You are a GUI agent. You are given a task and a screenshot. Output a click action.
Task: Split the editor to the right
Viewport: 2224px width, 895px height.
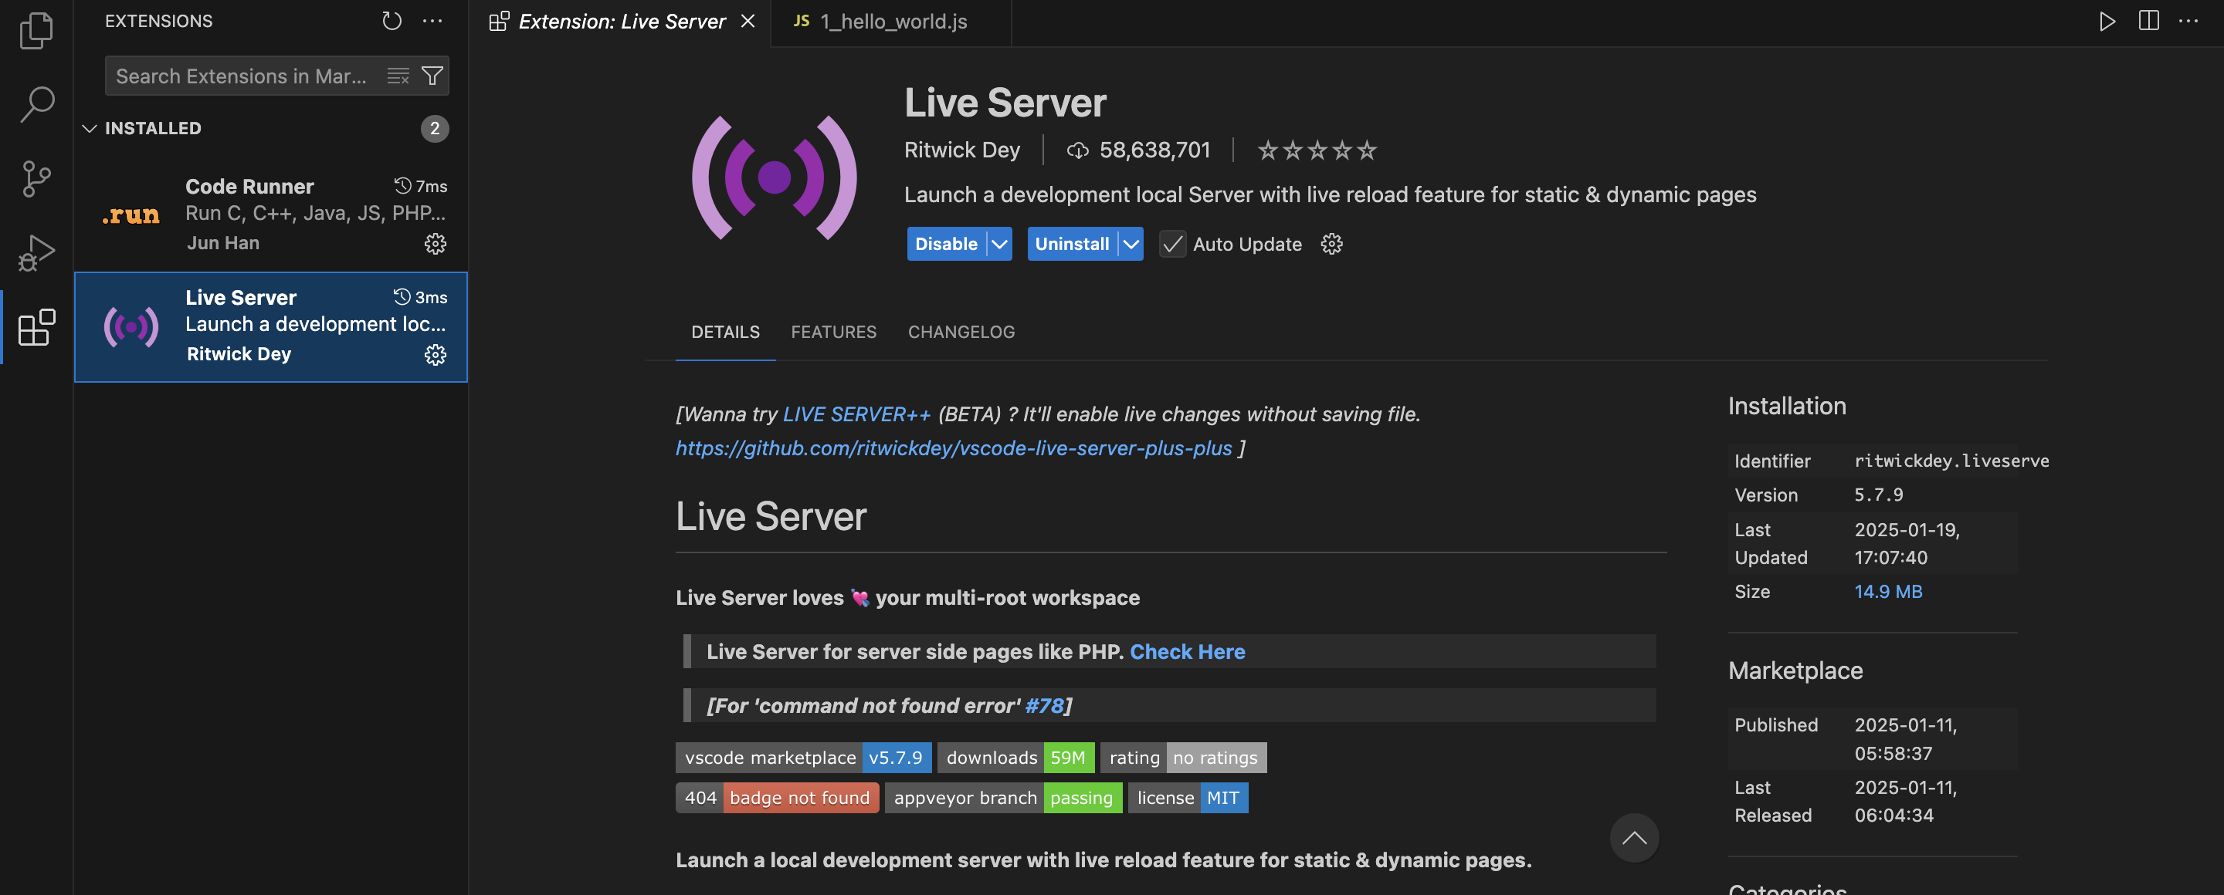2148,21
